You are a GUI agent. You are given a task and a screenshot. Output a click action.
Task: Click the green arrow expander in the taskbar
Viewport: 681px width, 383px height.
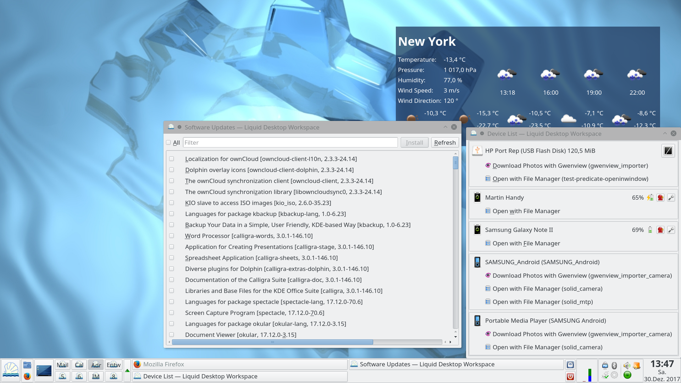pyautogui.click(x=127, y=371)
